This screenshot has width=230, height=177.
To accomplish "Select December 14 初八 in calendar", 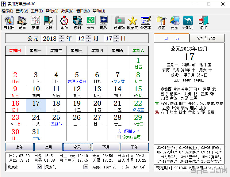I will pos(118,91).
